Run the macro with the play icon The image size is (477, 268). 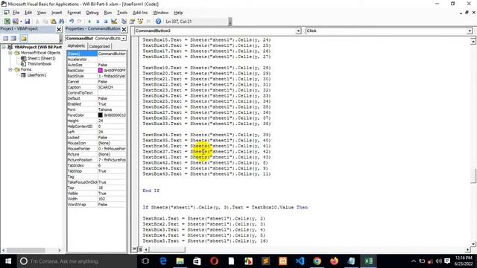click(x=89, y=22)
